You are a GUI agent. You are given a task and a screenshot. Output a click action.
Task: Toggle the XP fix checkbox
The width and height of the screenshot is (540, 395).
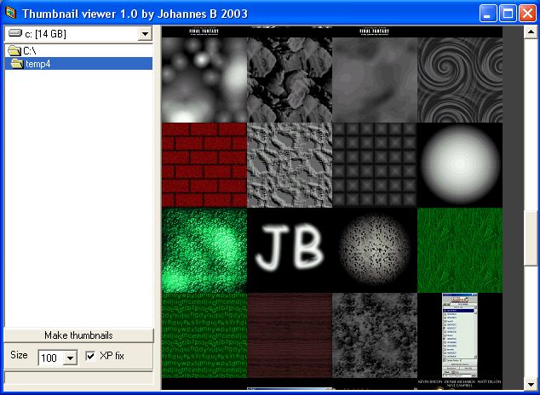pos(89,356)
